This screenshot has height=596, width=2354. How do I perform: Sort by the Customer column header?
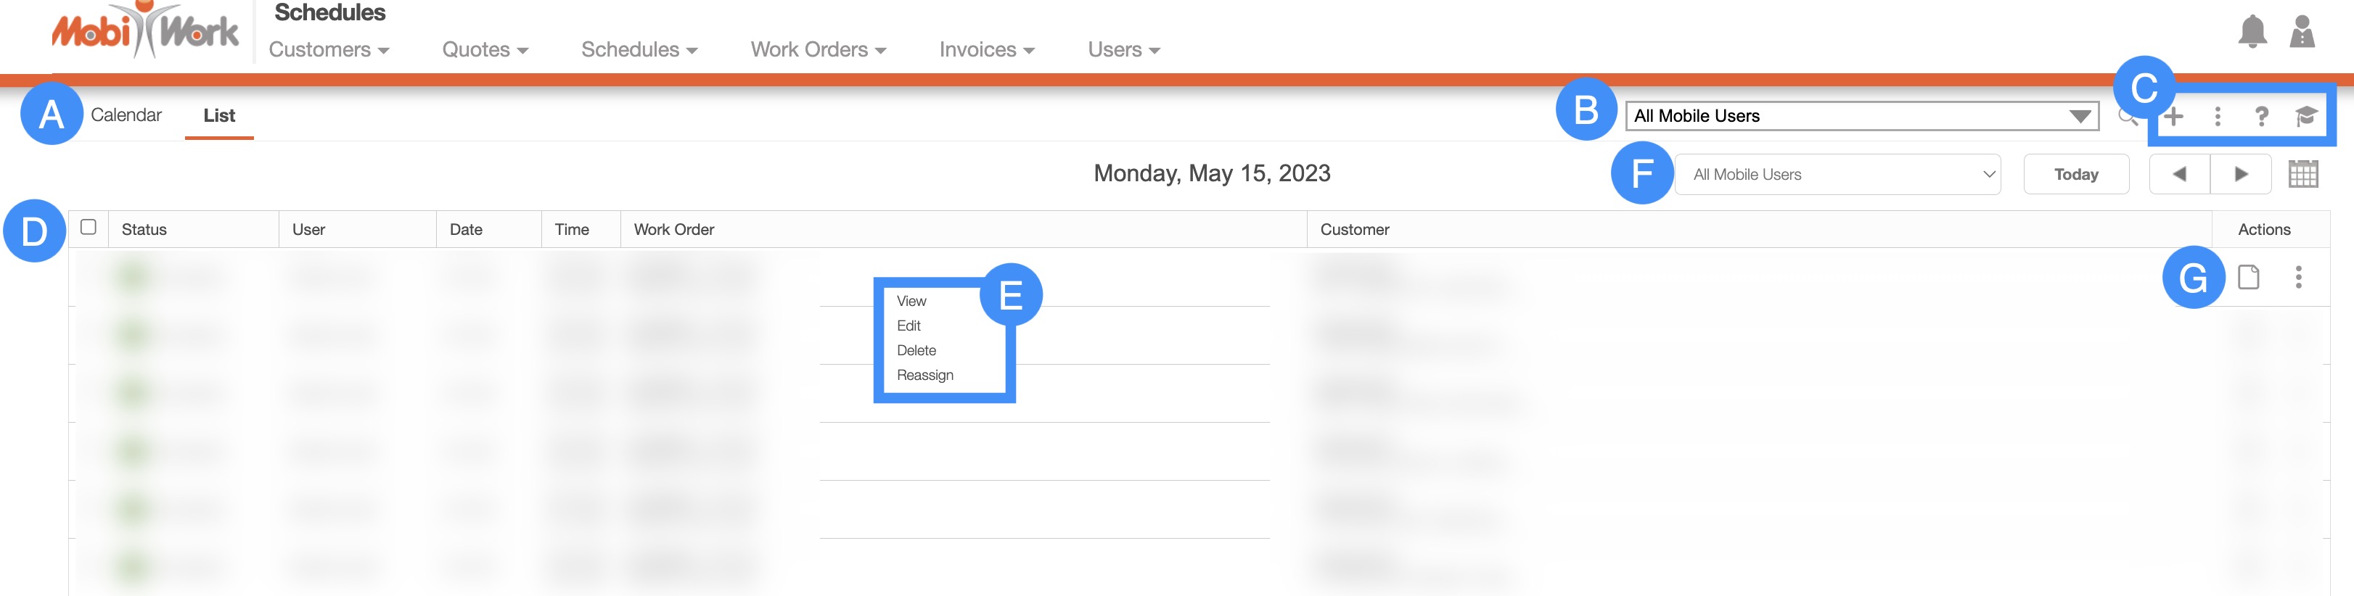tap(1354, 230)
